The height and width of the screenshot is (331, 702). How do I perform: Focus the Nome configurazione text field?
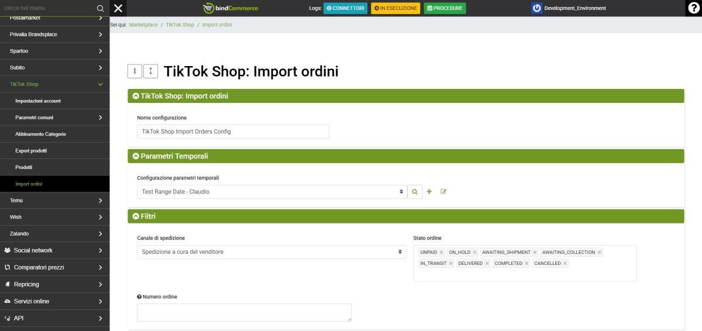233,132
